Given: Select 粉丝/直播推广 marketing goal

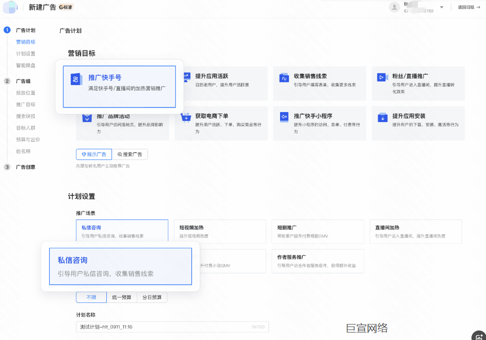Looking at the screenshot, I should [x=418, y=83].
